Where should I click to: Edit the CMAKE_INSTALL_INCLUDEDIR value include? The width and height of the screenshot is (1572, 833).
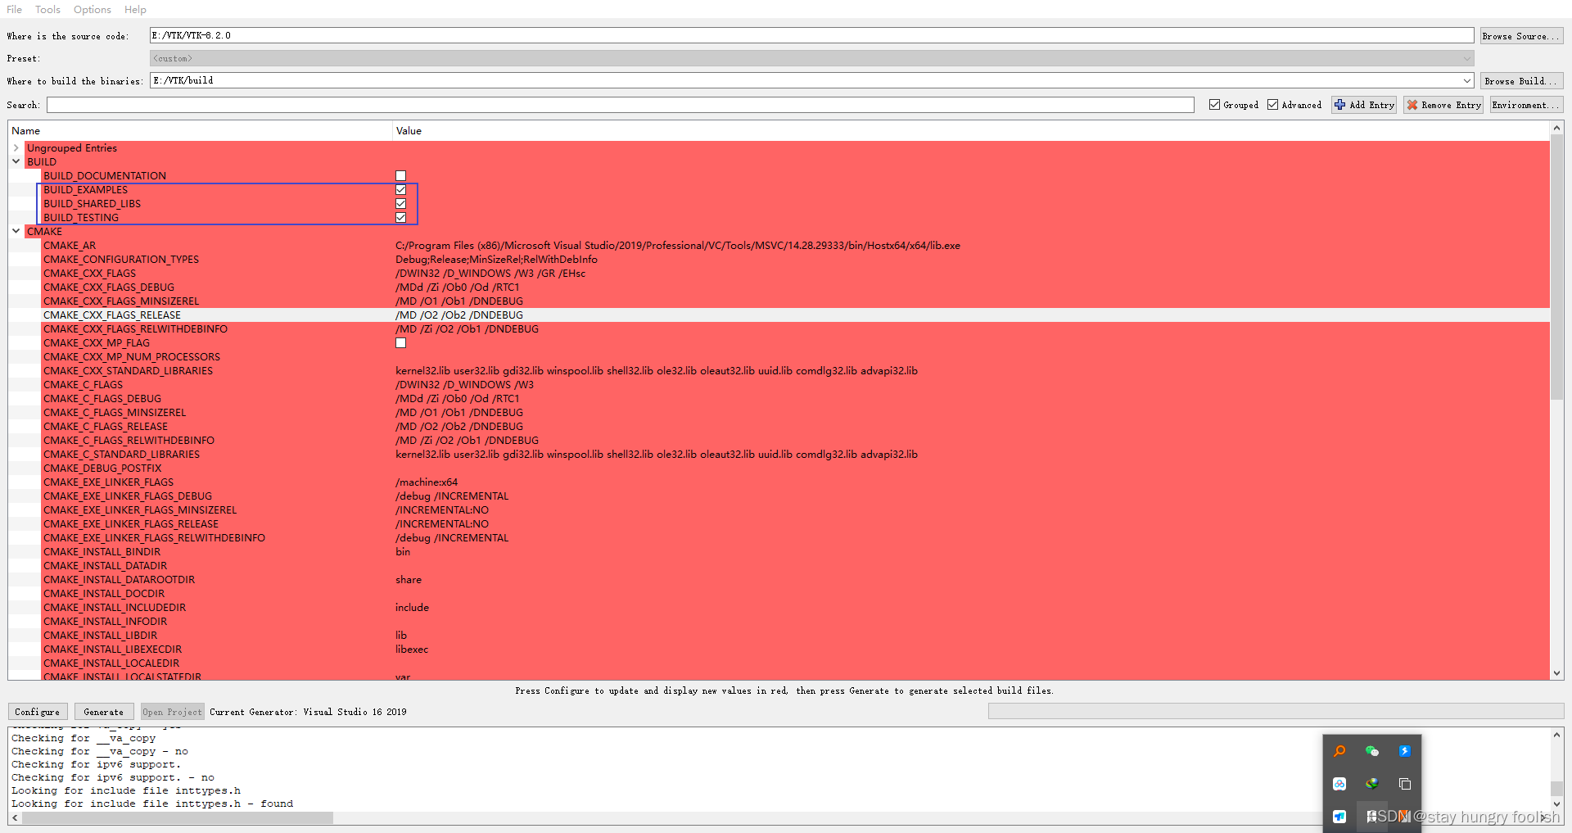point(412,608)
